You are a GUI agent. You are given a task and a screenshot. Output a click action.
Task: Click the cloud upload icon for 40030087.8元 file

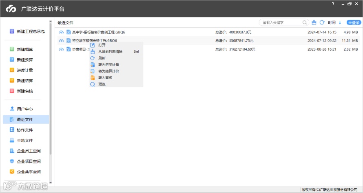[x=61, y=32]
